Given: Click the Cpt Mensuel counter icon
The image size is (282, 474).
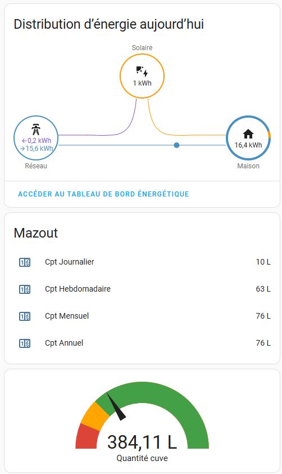Looking at the screenshot, I should point(25,316).
